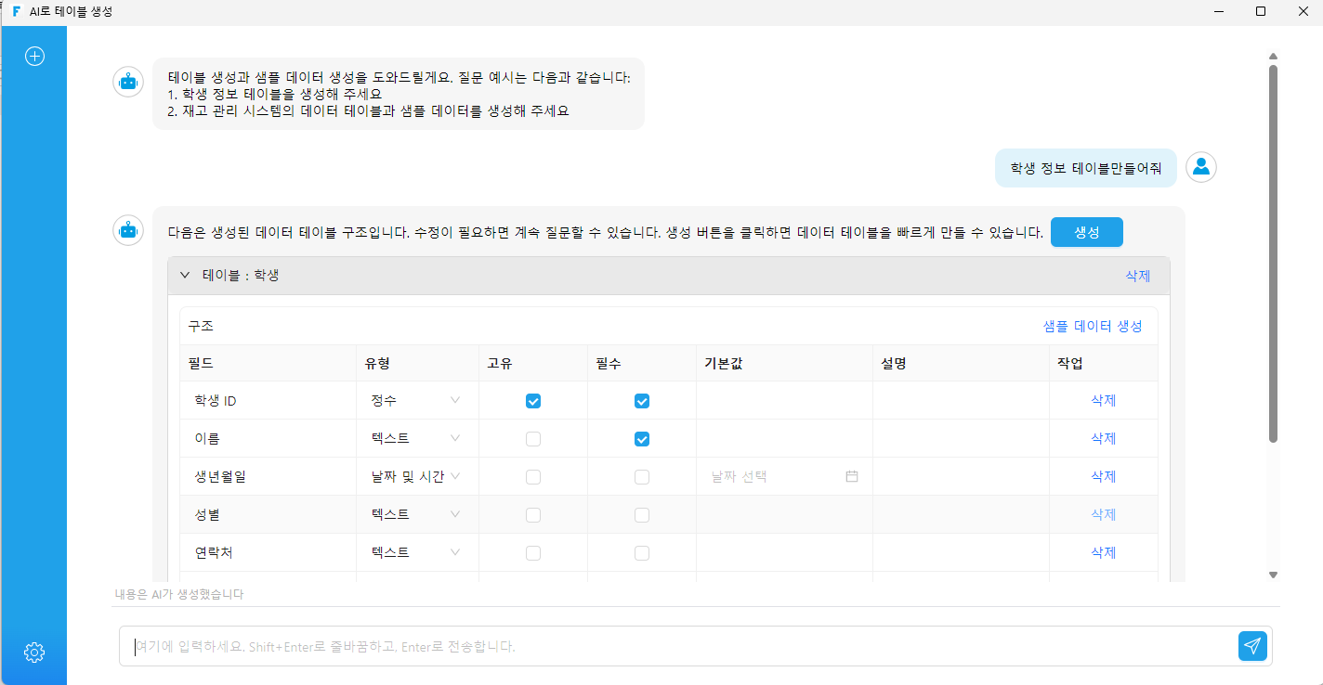
Task: Uncheck 고유 checkbox for 학생 ID
Action: coord(533,401)
